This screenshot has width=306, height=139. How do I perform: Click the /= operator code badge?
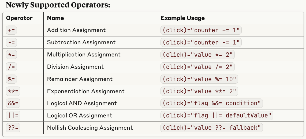click(x=12, y=67)
